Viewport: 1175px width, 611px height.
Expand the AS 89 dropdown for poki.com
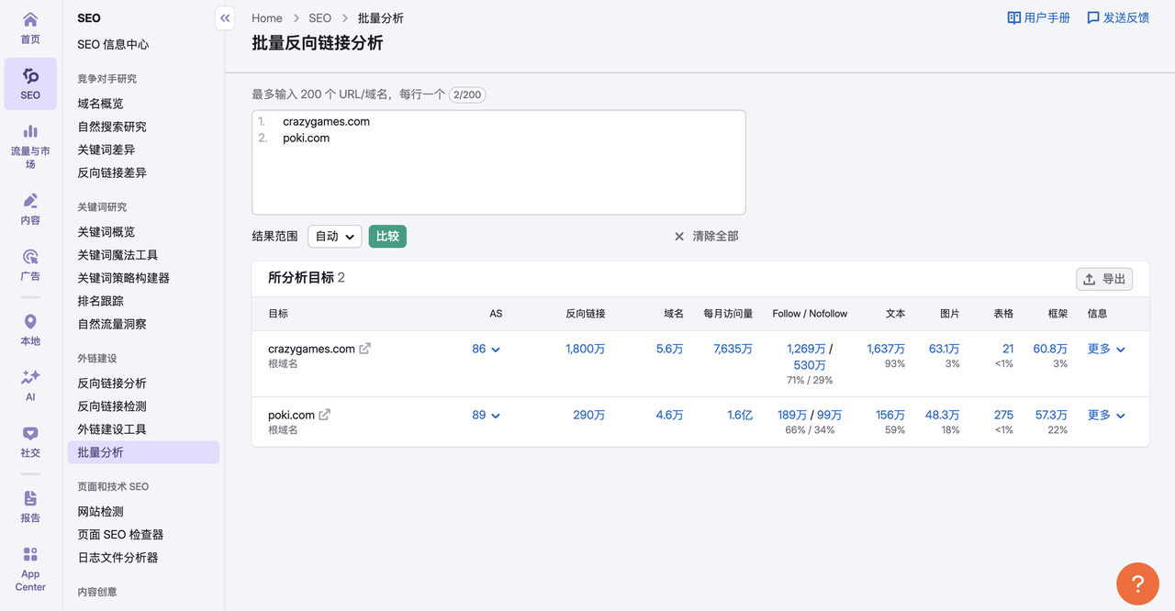pos(486,416)
